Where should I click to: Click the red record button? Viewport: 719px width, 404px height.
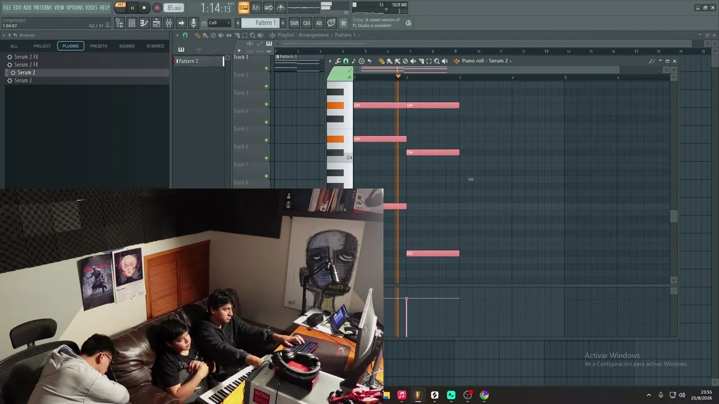click(x=157, y=8)
